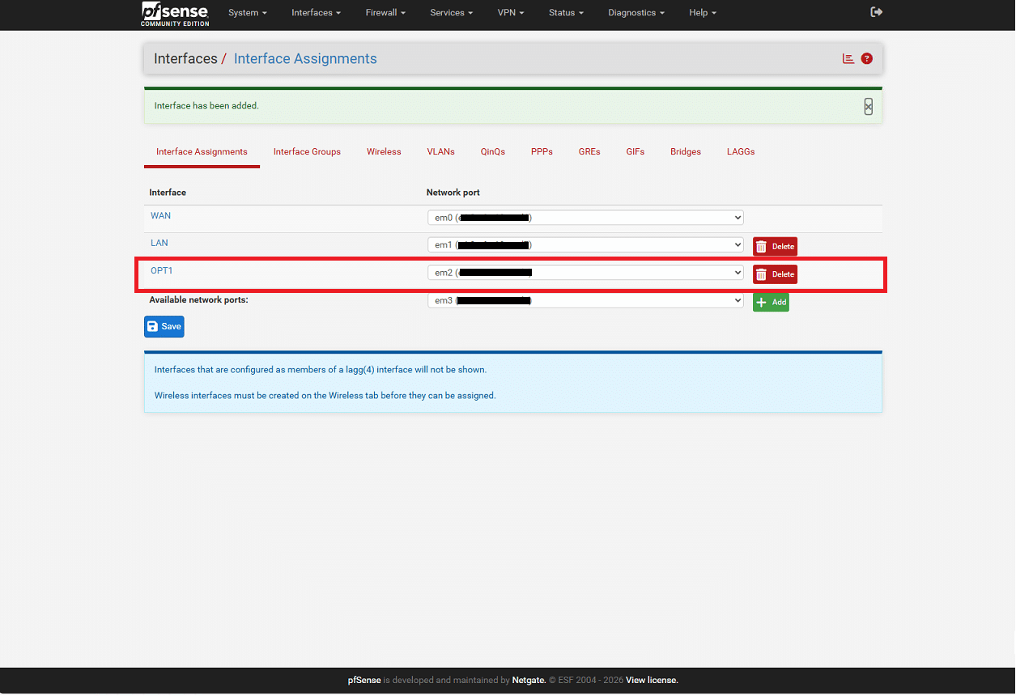Viewport: 1016px width, 696px height.
Task: Save the interface assignments
Action: coord(164,326)
